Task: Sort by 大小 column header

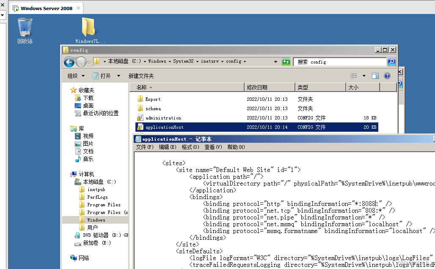Action: [363, 87]
